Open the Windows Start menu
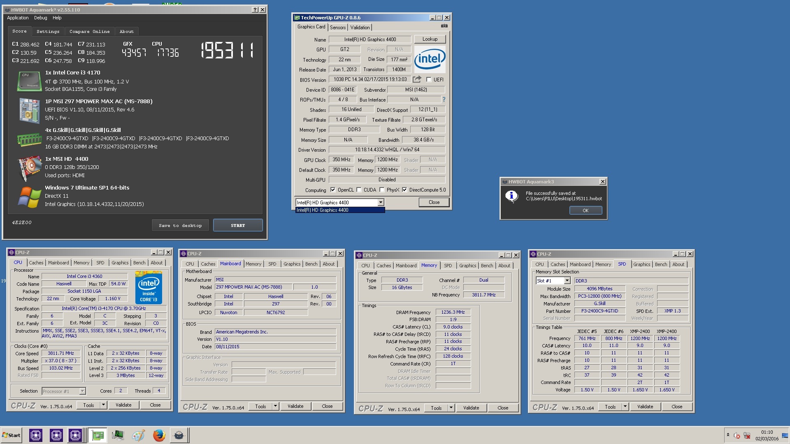The image size is (790, 444). (12, 435)
